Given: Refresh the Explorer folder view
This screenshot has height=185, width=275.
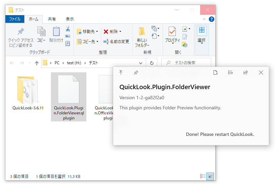Looking at the screenshot, I should tap(152, 63).
